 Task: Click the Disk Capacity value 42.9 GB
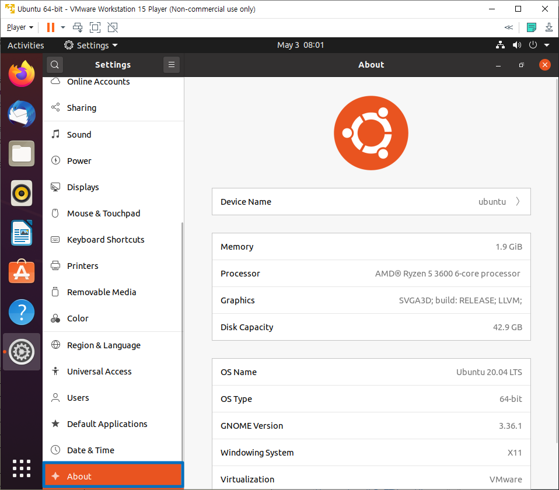[x=507, y=327]
